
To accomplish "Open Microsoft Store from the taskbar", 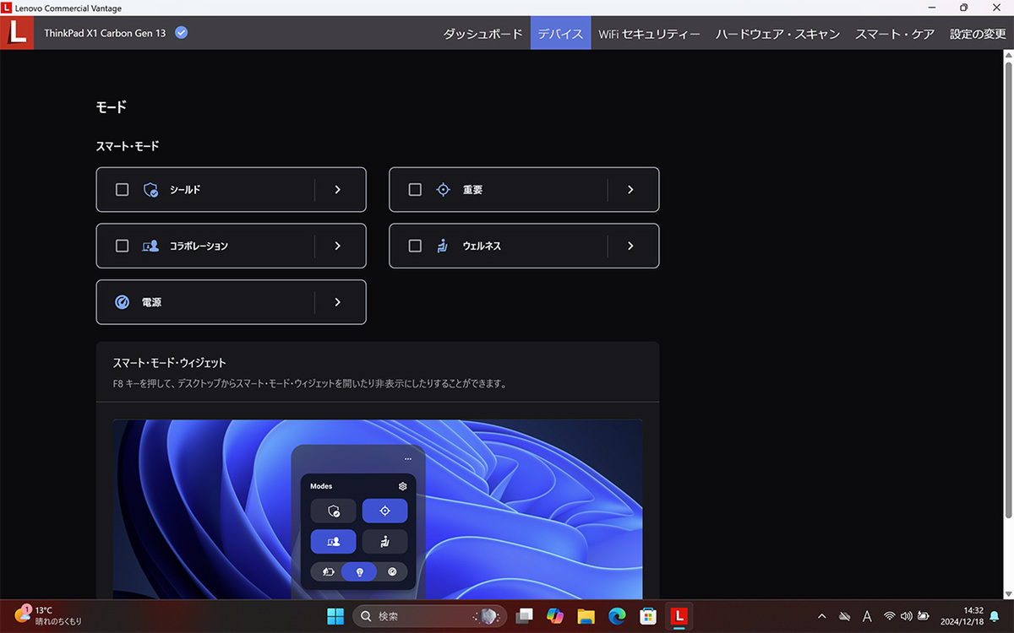I will [648, 616].
